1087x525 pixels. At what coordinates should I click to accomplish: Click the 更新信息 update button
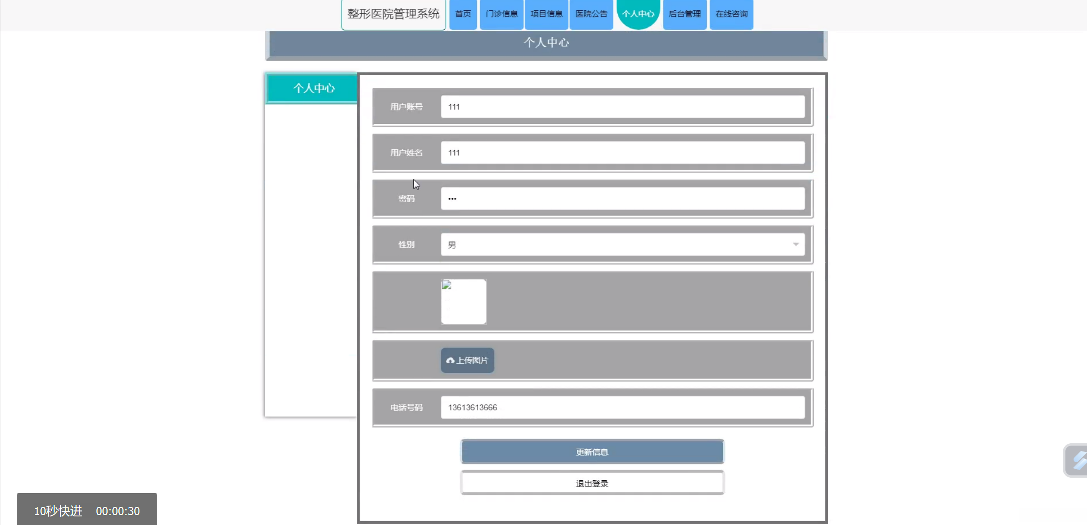click(592, 452)
